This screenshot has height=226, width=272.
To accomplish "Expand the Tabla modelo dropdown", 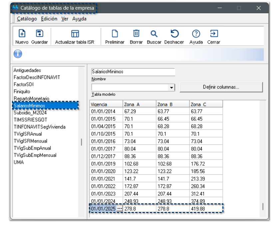I will (x=171, y=88).
